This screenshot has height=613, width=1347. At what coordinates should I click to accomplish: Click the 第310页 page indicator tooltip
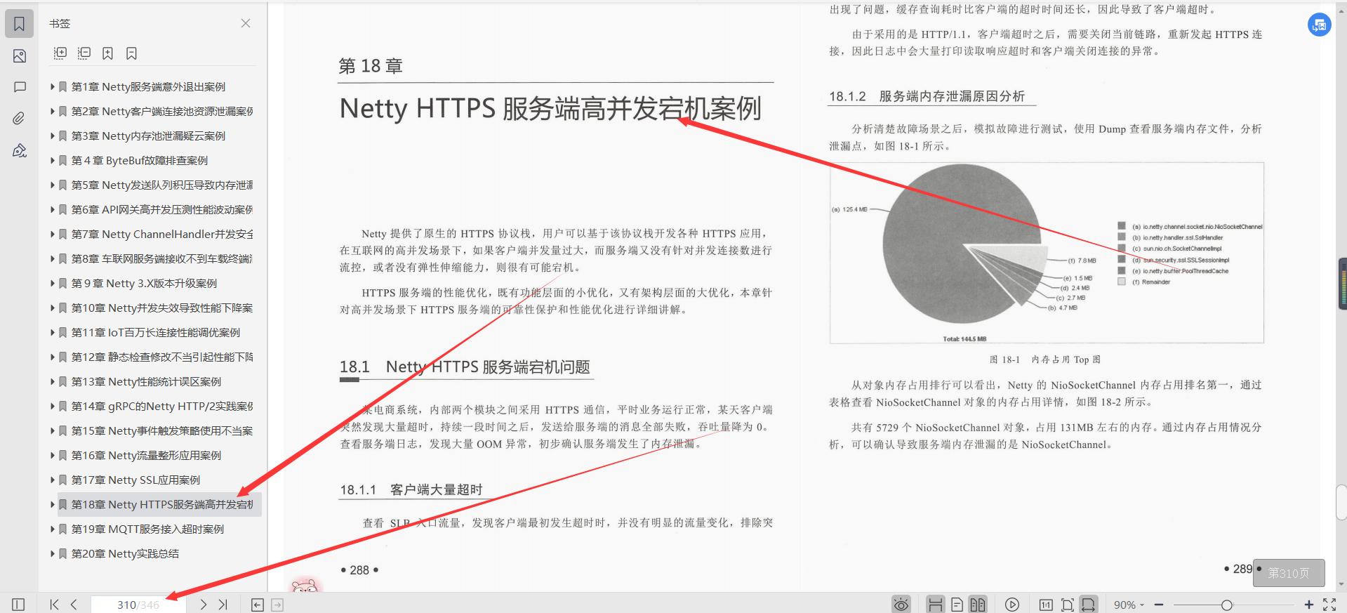(1289, 573)
